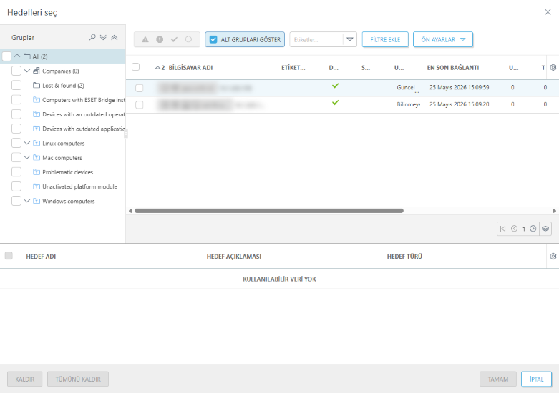559x393 pixels.
Task: Click the HEDEF ADI column header
Action: click(41, 257)
